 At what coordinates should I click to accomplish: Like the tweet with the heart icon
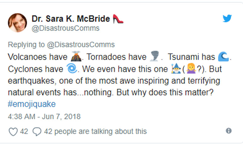pyautogui.click(x=13, y=131)
